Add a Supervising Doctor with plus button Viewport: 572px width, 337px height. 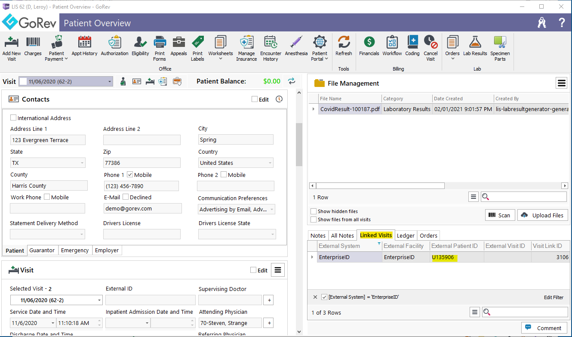[x=269, y=300]
